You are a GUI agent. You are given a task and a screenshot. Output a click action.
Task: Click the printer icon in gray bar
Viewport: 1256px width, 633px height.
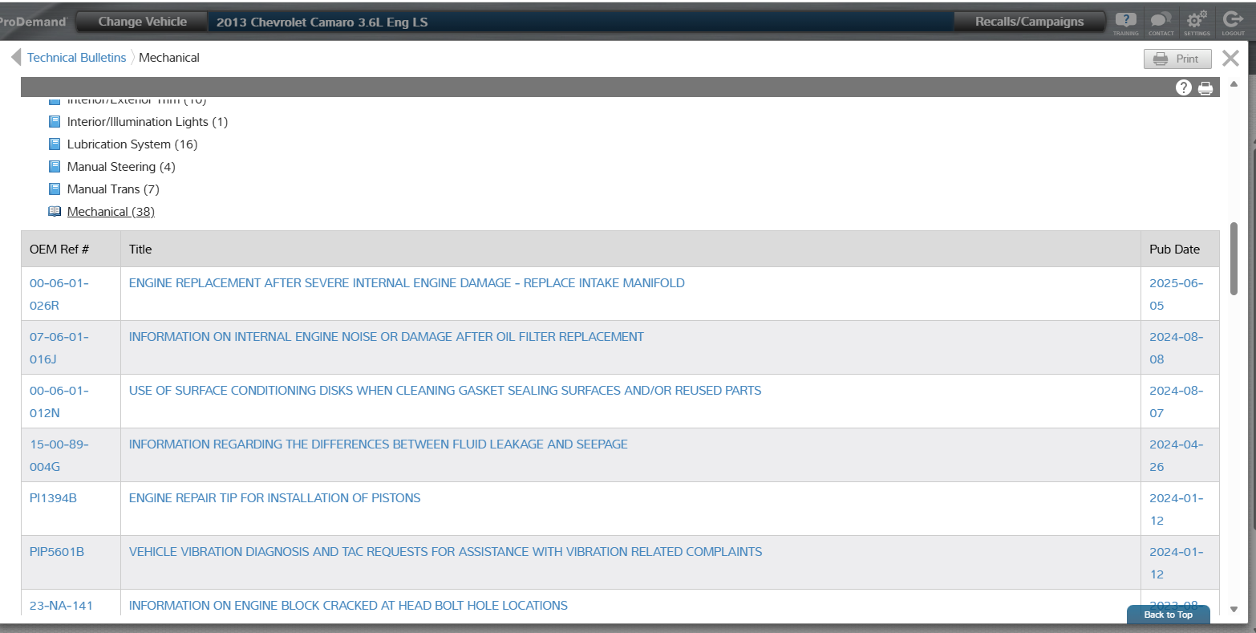[x=1205, y=88]
